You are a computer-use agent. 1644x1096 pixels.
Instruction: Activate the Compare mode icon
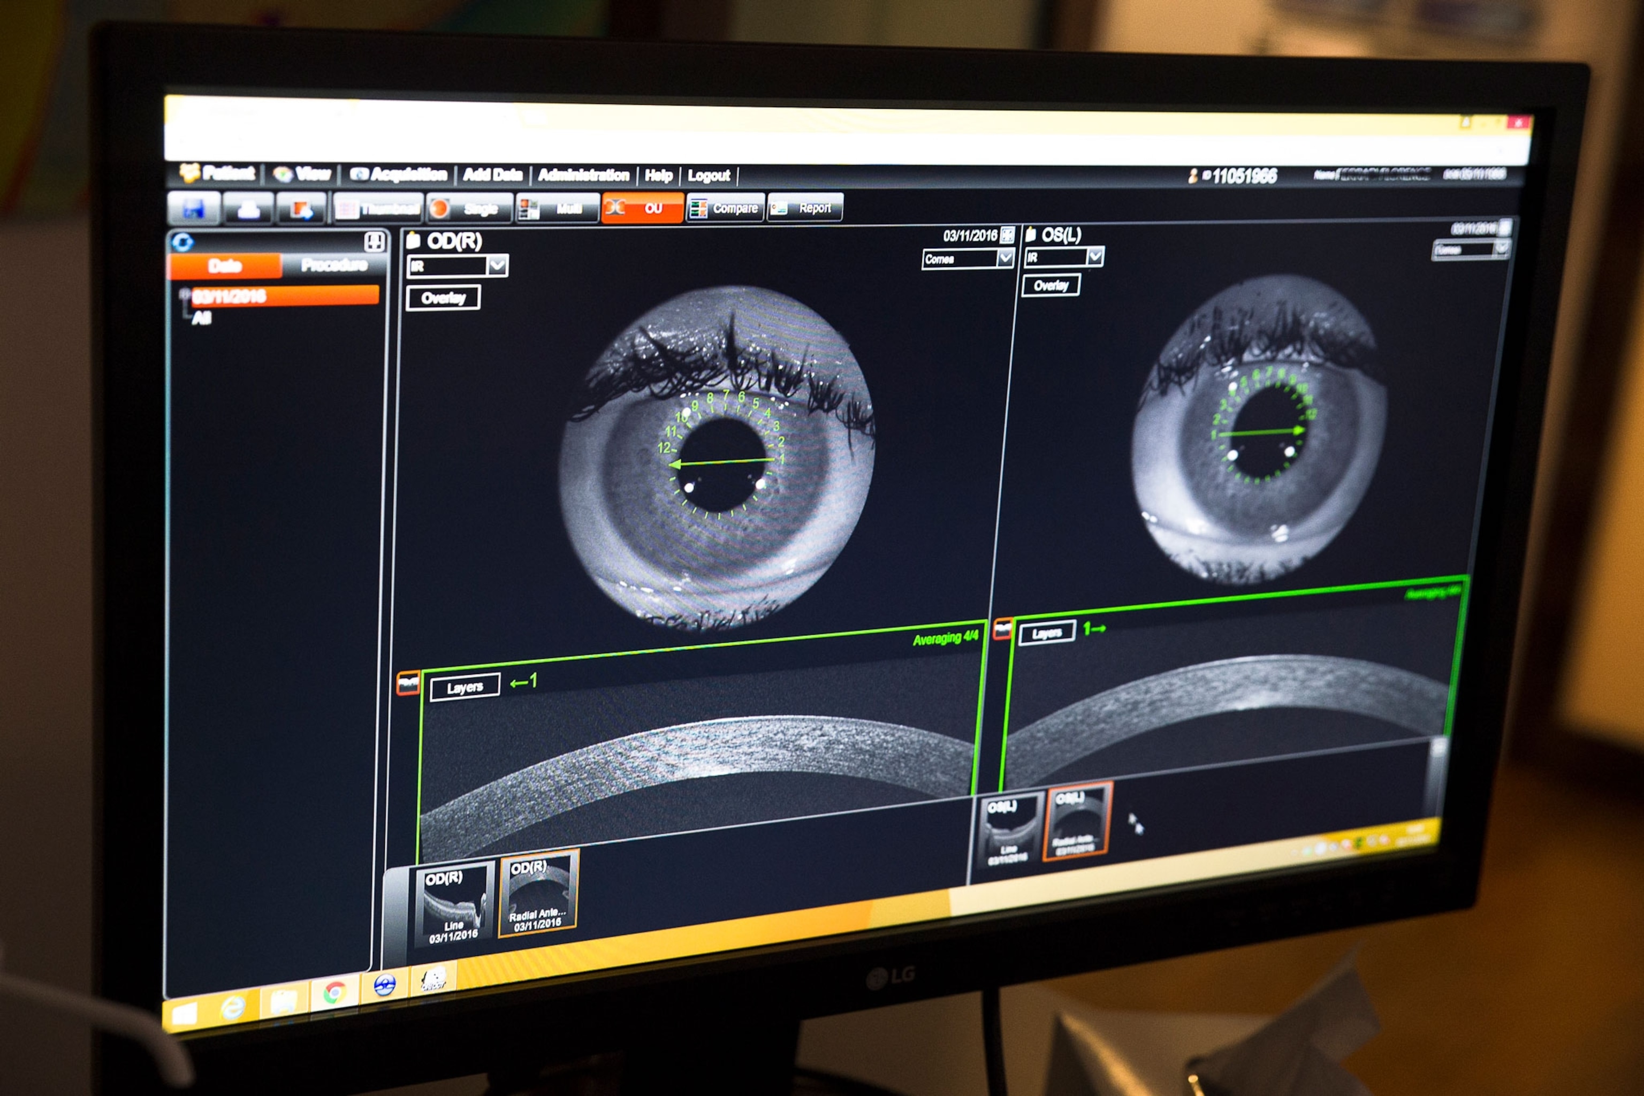coord(727,208)
